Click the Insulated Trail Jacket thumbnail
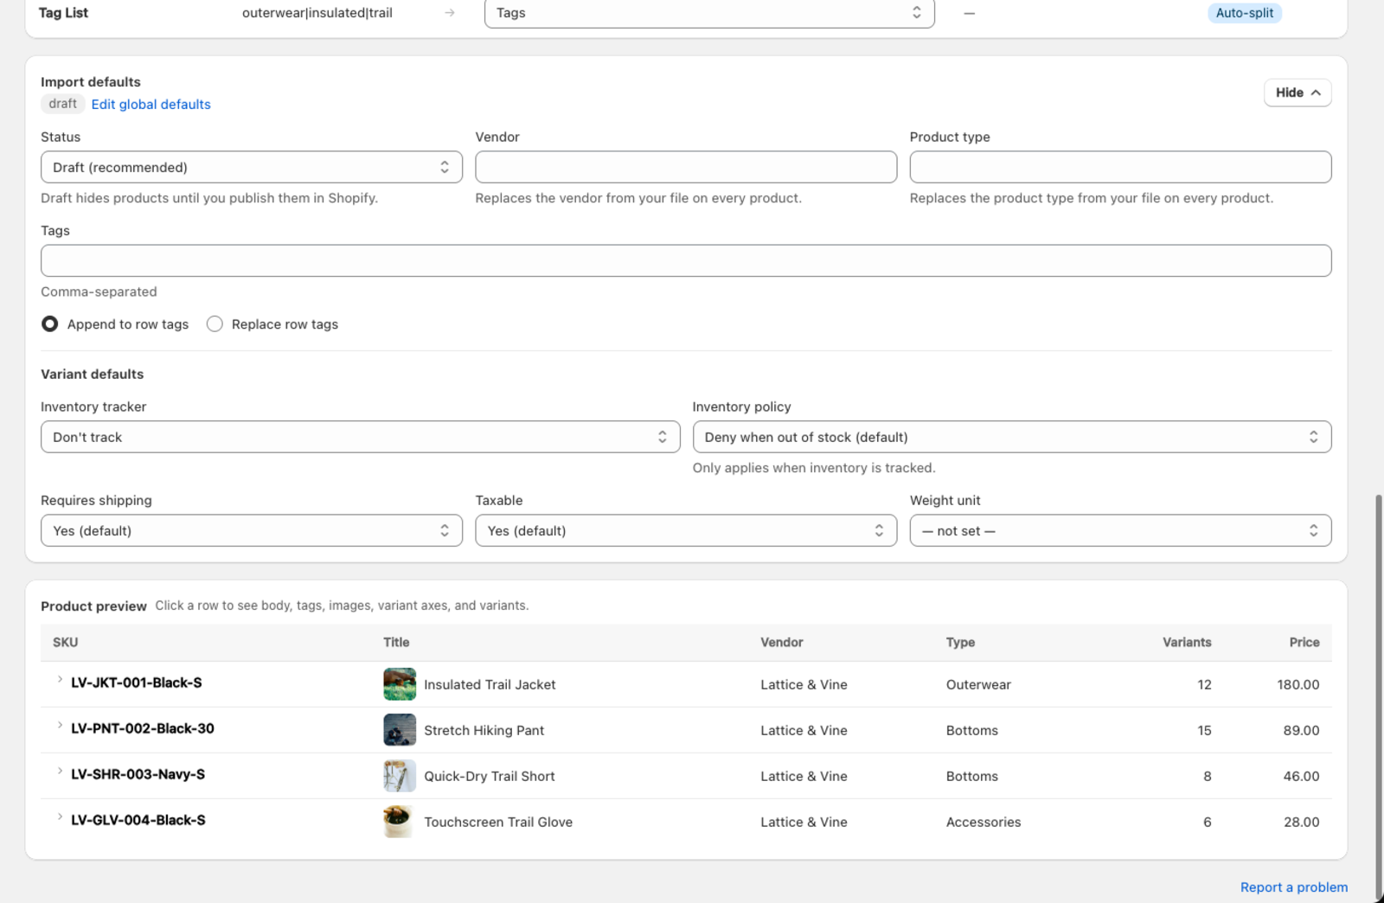This screenshot has height=903, width=1384. (400, 684)
